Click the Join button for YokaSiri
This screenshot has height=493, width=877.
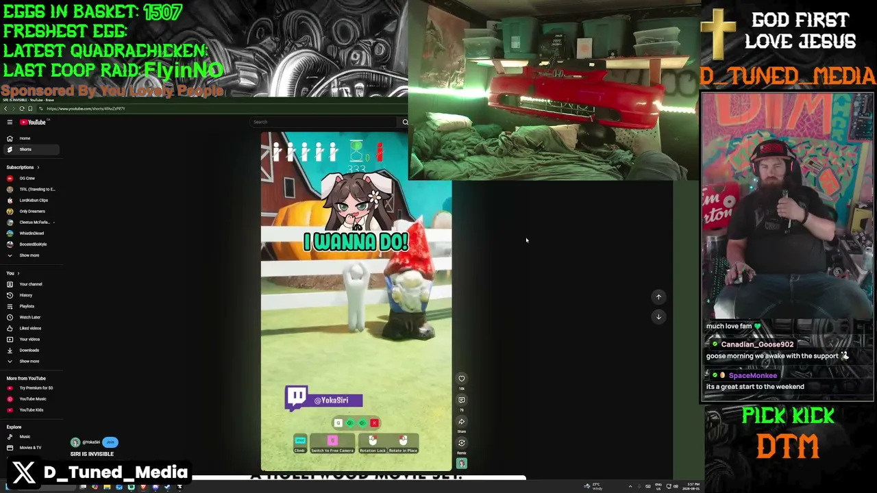110,442
